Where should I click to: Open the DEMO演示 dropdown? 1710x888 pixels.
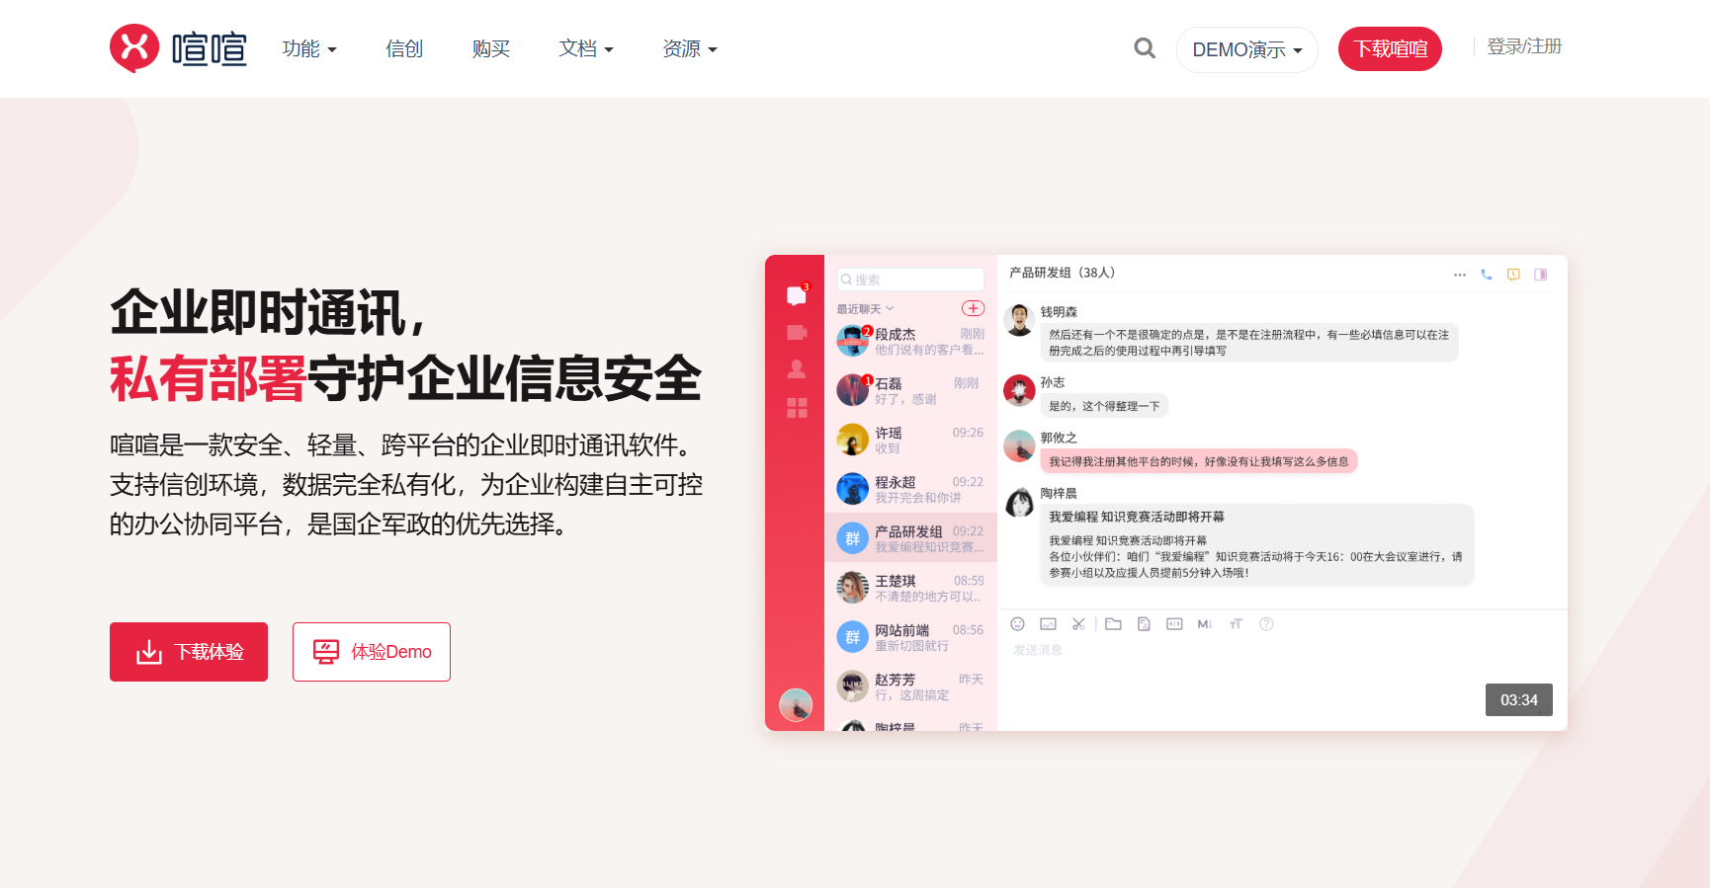(x=1247, y=49)
